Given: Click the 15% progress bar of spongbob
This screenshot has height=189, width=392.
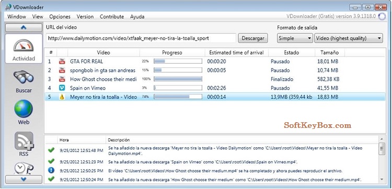Looking at the screenshot, I should coord(178,70).
